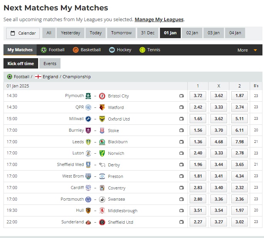264x238 pixels.
Task: Select the Hockey sport tab
Action: 120,50
